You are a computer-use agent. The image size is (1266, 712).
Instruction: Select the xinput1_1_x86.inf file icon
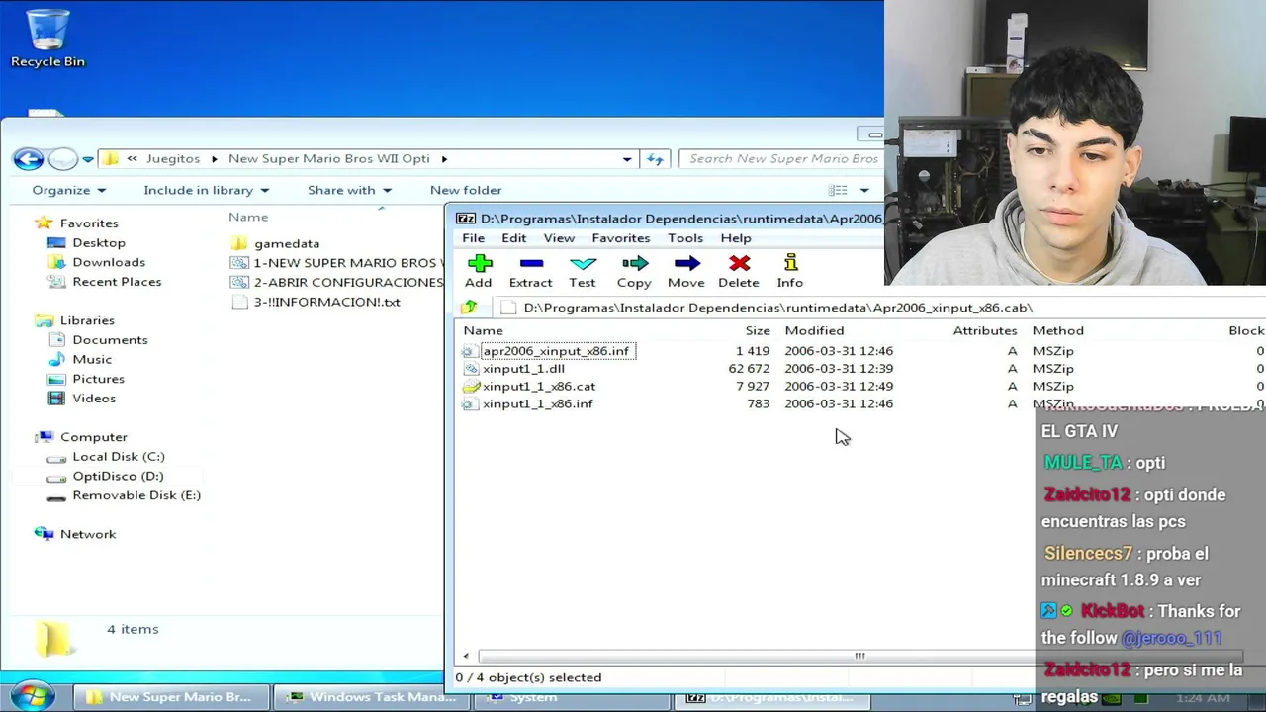coord(470,404)
